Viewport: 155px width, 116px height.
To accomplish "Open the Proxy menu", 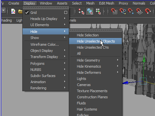I will click(123, 3).
